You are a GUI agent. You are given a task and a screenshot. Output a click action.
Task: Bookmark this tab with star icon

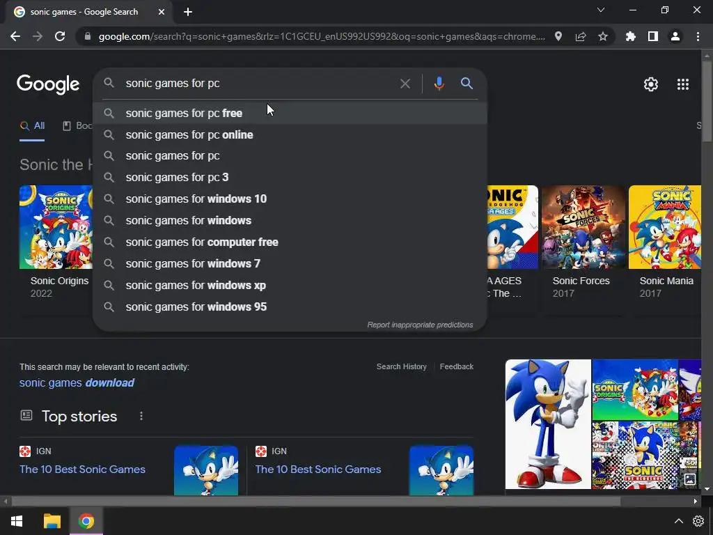click(603, 36)
